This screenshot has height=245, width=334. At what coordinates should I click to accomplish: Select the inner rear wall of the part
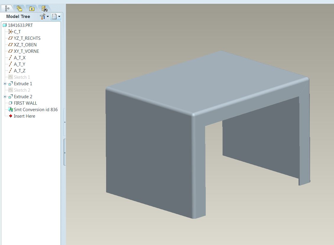tap(261, 138)
